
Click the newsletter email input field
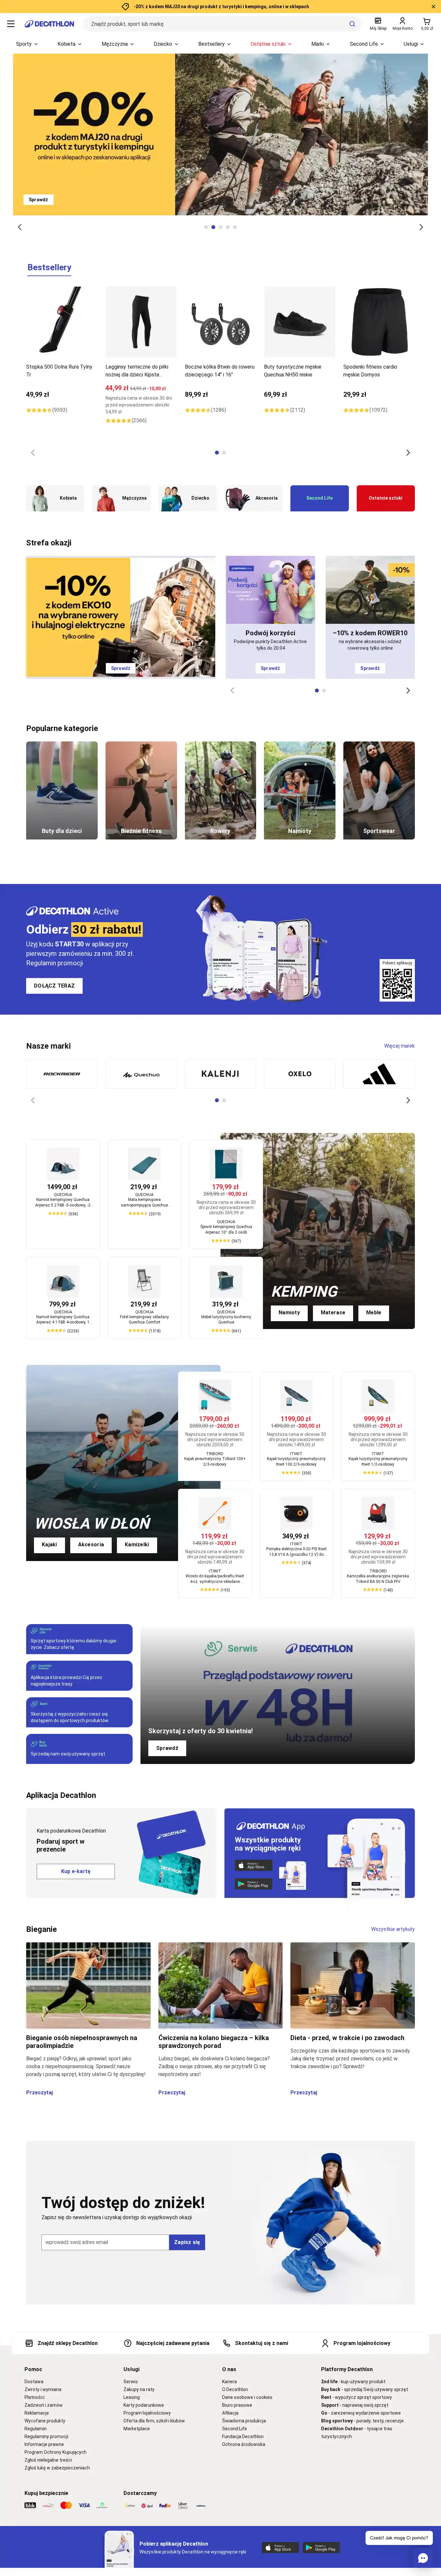(105, 2242)
